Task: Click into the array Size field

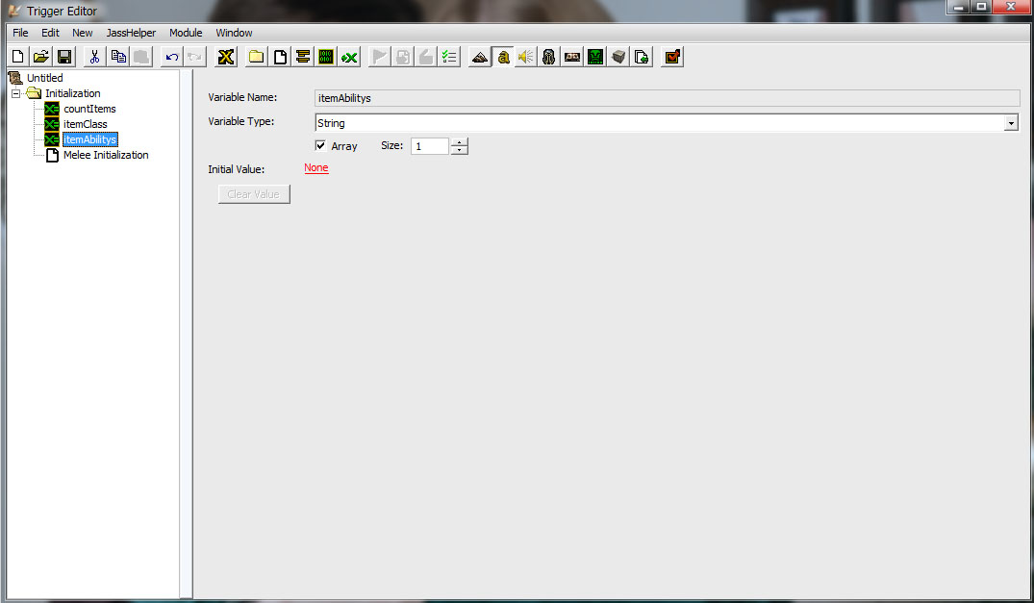Action: [430, 146]
